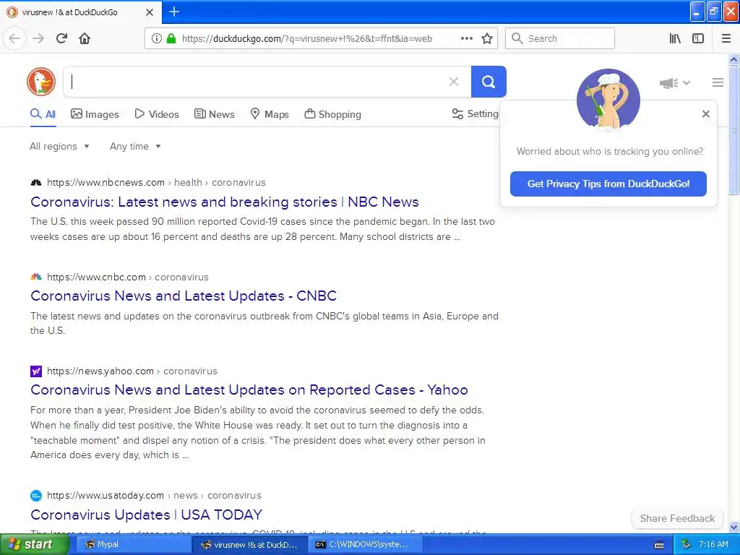Reload the current page
Screen dimensions: 740x555
[61, 38]
